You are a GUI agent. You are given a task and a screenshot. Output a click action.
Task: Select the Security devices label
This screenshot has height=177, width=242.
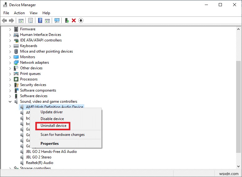pyautogui.click(x=33, y=85)
